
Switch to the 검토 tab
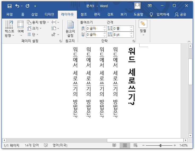[110, 14]
